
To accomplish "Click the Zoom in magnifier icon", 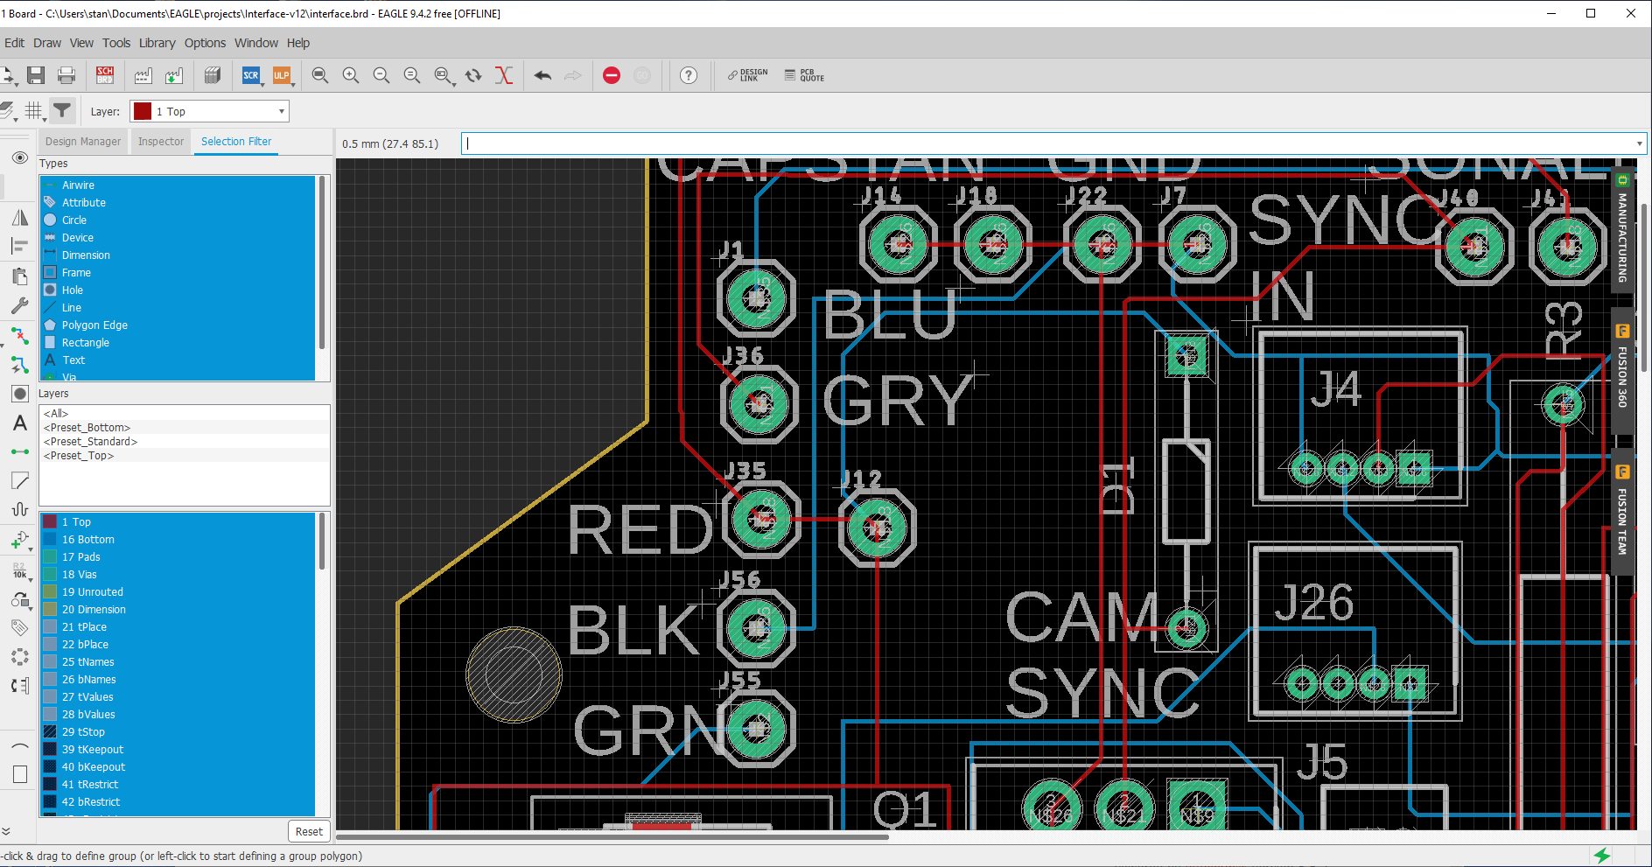I will point(351,75).
